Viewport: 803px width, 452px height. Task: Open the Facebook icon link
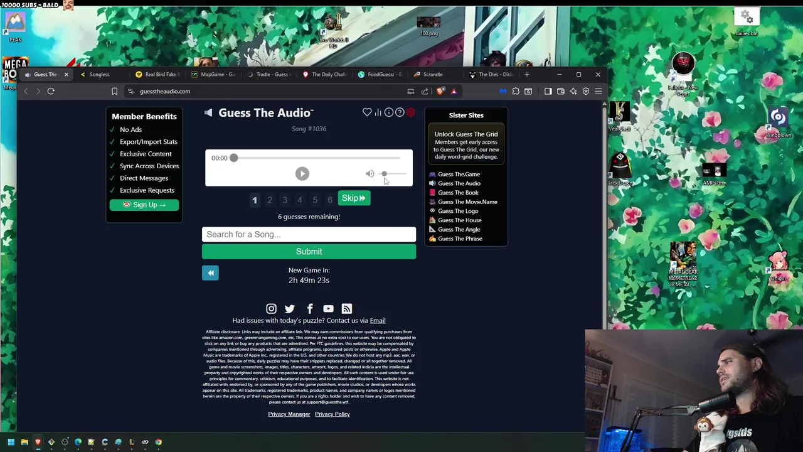(x=309, y=309)
